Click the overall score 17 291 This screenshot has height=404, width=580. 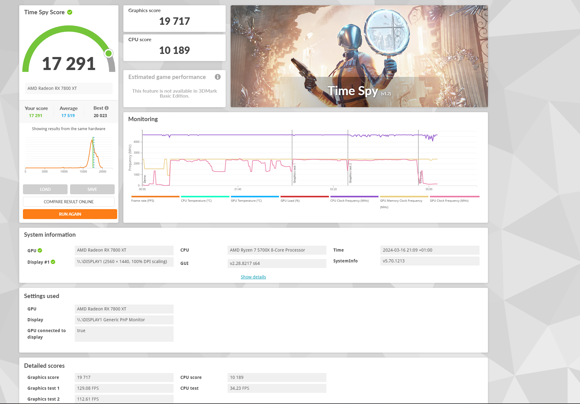[69, 64]
